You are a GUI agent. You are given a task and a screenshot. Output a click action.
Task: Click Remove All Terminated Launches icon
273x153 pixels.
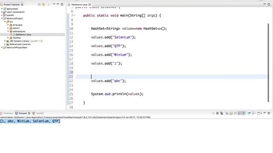[x=221, y=113]
